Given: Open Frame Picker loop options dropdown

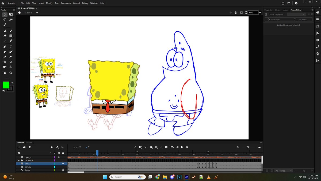Looking at the screenshot, I should point(296,14).
